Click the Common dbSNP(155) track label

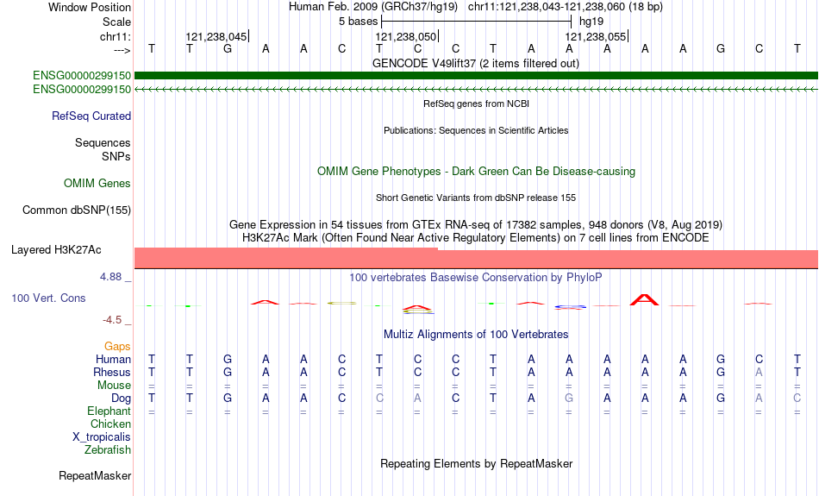click(76, 210)
